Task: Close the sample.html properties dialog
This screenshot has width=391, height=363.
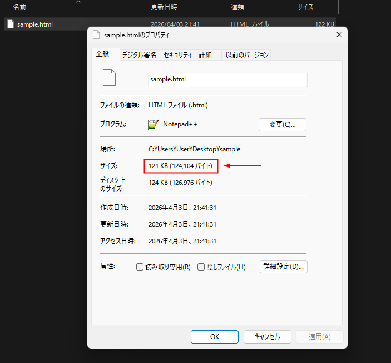Action: click(339, 35)
